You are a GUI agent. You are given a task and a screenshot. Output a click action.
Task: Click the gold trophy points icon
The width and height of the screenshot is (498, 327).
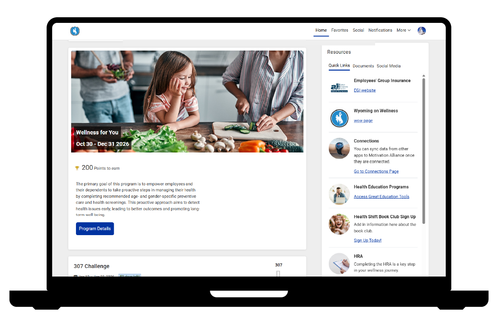coord(77,168)
